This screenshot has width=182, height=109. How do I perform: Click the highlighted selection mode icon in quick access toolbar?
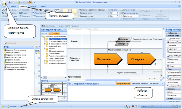coord(30,2)
